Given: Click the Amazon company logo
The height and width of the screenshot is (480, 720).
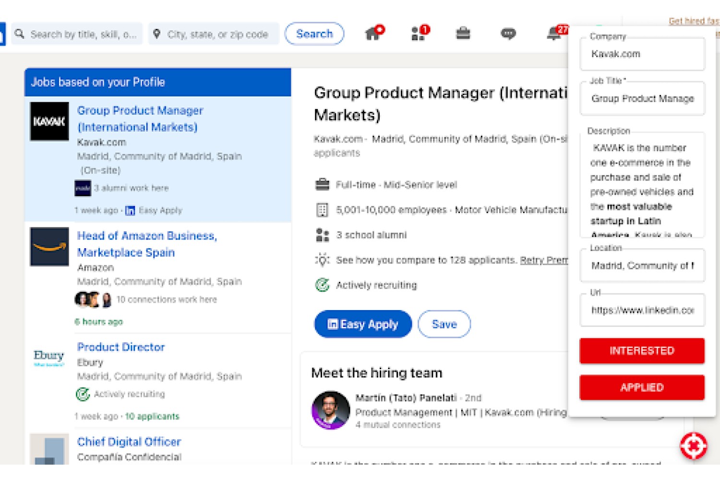Looking at the screenshot, I should point(49,247).
